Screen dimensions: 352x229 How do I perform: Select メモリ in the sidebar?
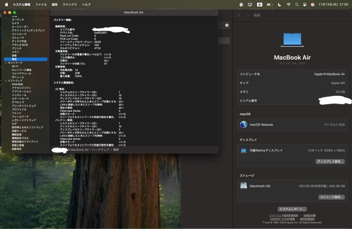(15, 52)
